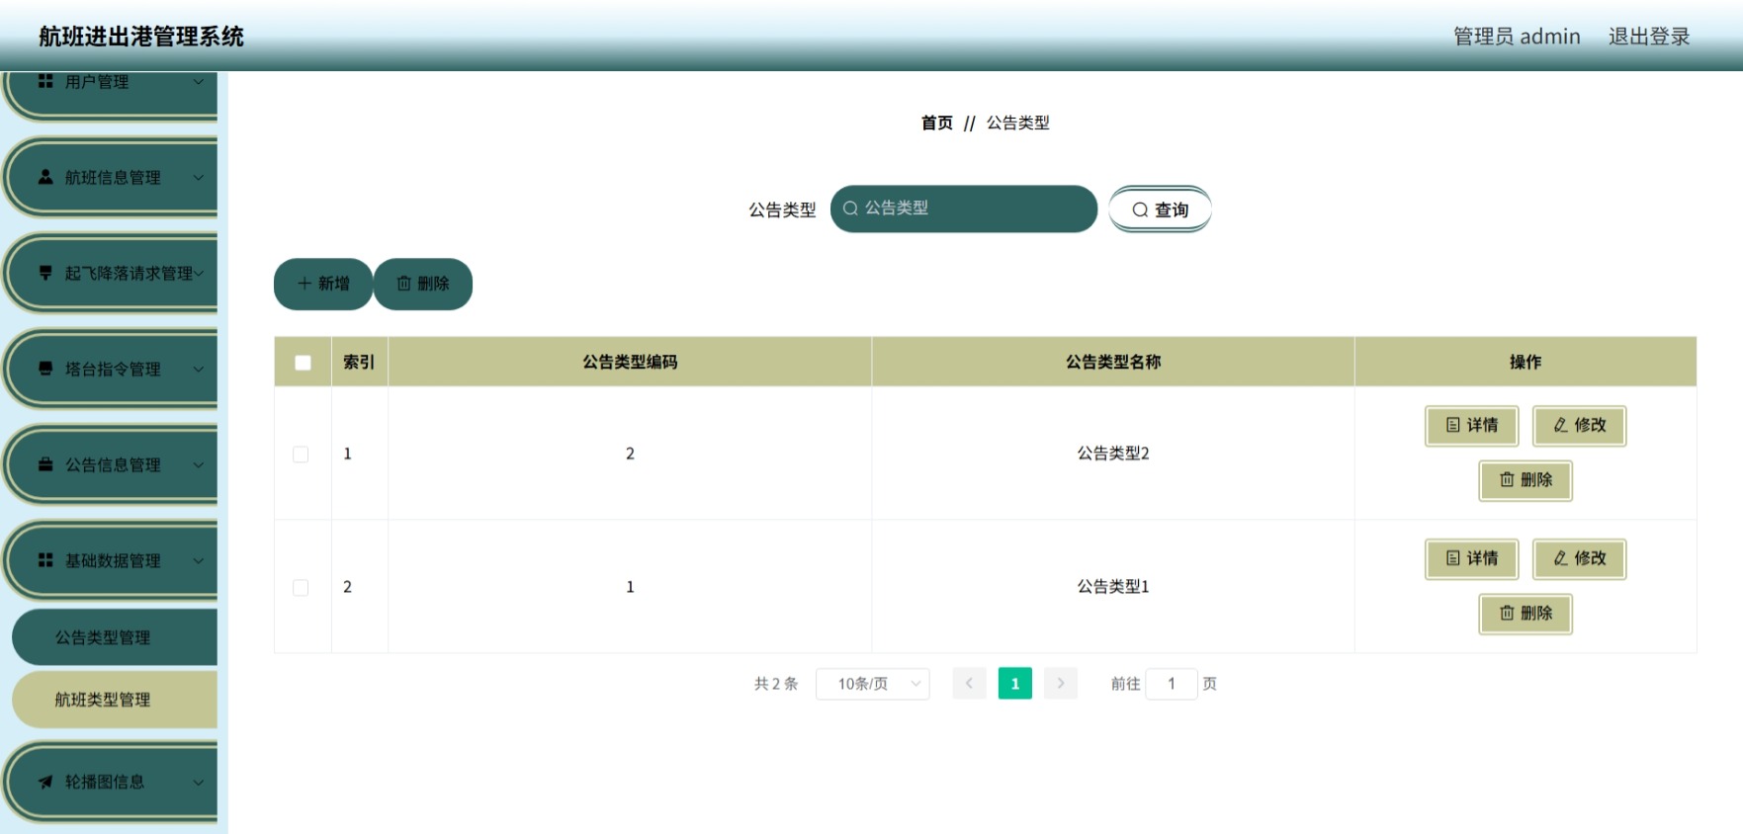This screenshot has height=834, width=1743.
Task: Click 管理员 admin in the header
Action: click(x=1517, y=37)
